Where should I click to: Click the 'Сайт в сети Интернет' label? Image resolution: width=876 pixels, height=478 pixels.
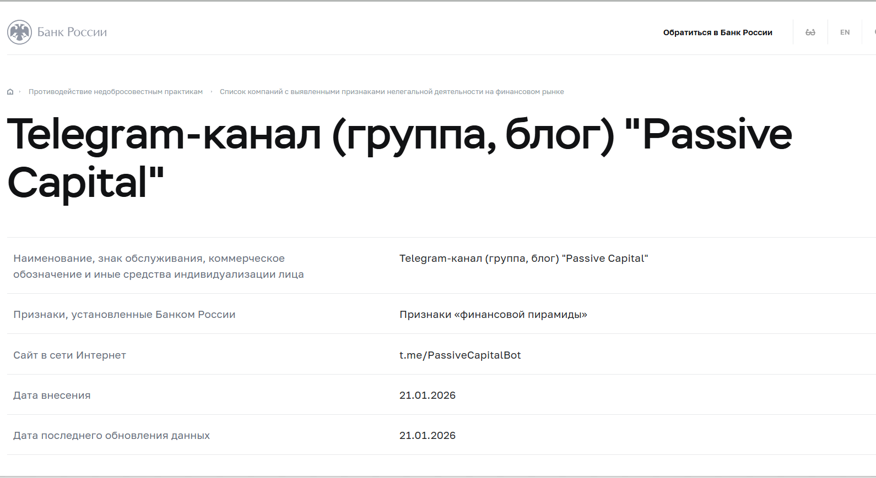69,355
